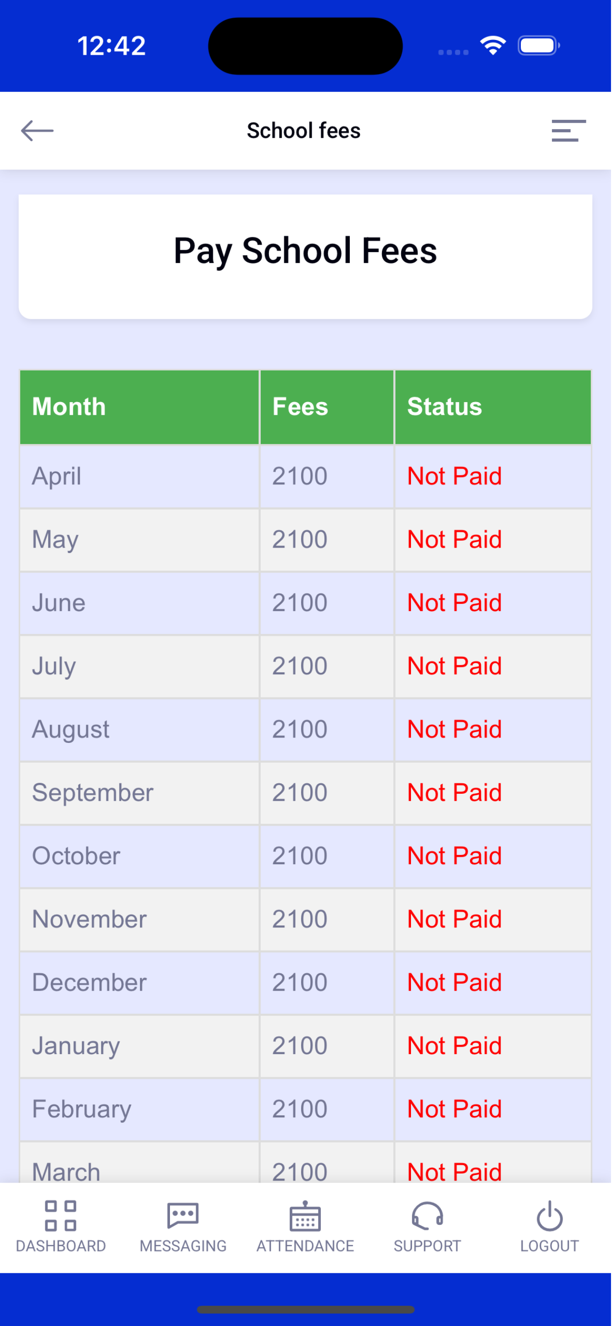Click the Pay School Fees card
612x1326 pixels.
(x=306, y=257)
